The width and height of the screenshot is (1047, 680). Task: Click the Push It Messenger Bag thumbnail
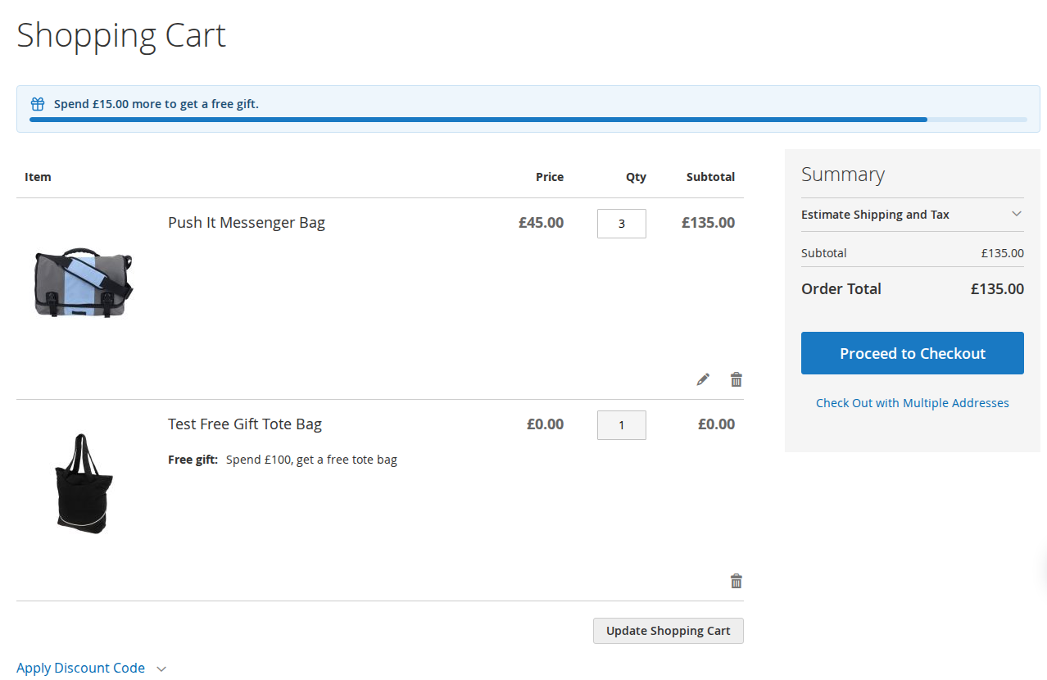pyautogui.click(x=84, y=283)
